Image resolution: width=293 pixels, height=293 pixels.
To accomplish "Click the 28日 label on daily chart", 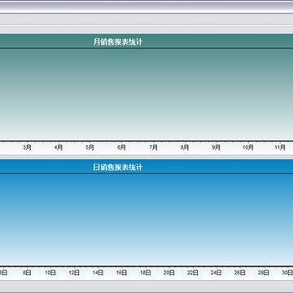I will [264, 273].
